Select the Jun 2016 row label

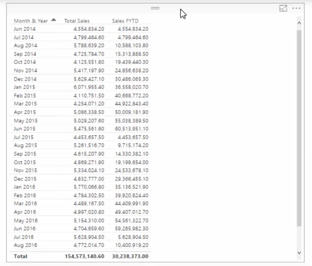[x=25, y=229]
